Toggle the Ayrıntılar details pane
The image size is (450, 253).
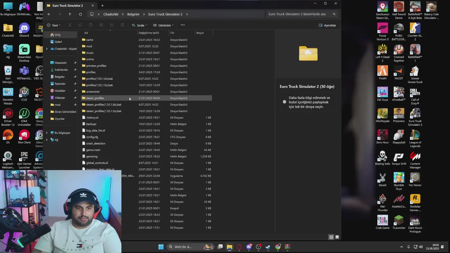[327, 25]
